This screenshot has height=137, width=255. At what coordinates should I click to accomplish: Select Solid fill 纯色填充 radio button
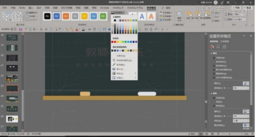pos(214,62)
